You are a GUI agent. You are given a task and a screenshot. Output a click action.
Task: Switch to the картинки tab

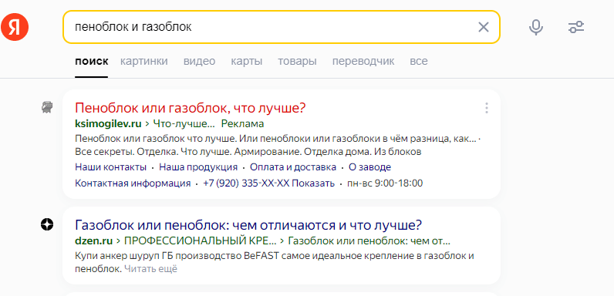pyautogui.click(x=143, y=61)
